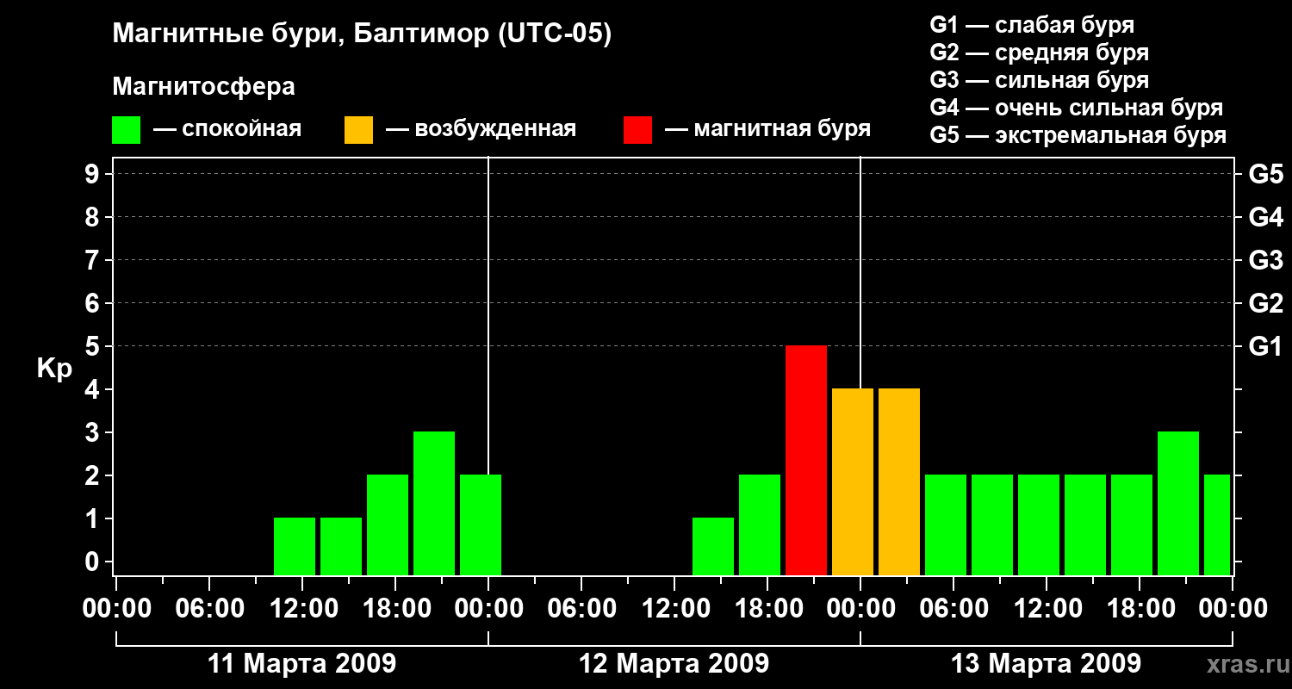Click the 'Kp' axis title
The width and height of the screenshot is (1292, 689).
coord(54,369)
